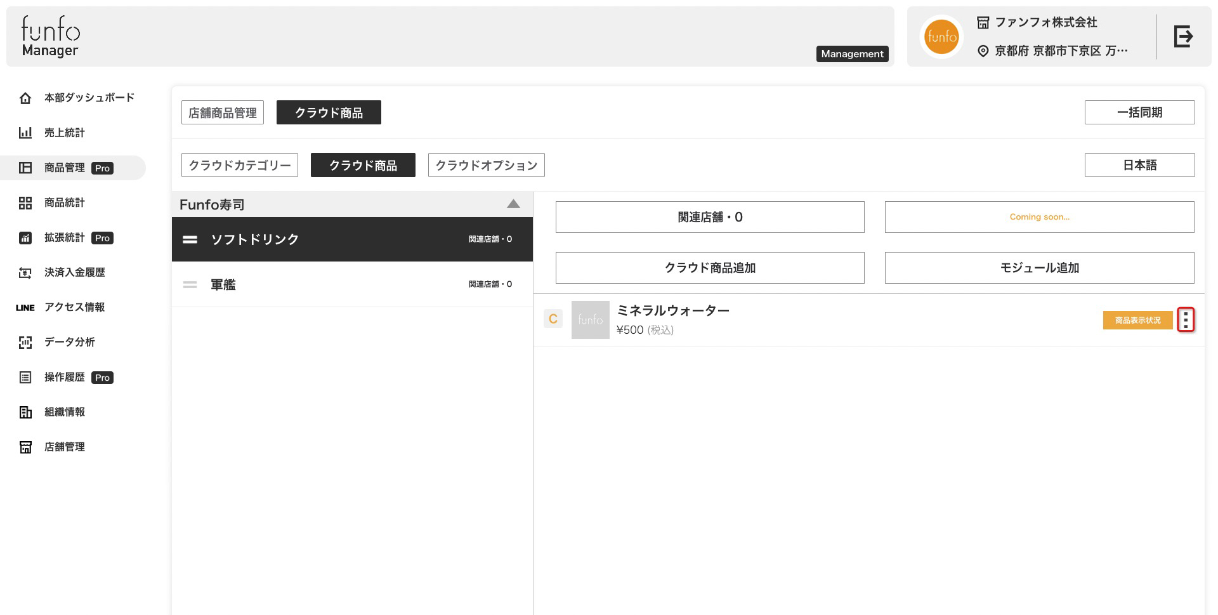This screenshot has width=1218, height=615.
Task: Click the store icon beside ファンフォ株式会社
Action: point(983,23)
